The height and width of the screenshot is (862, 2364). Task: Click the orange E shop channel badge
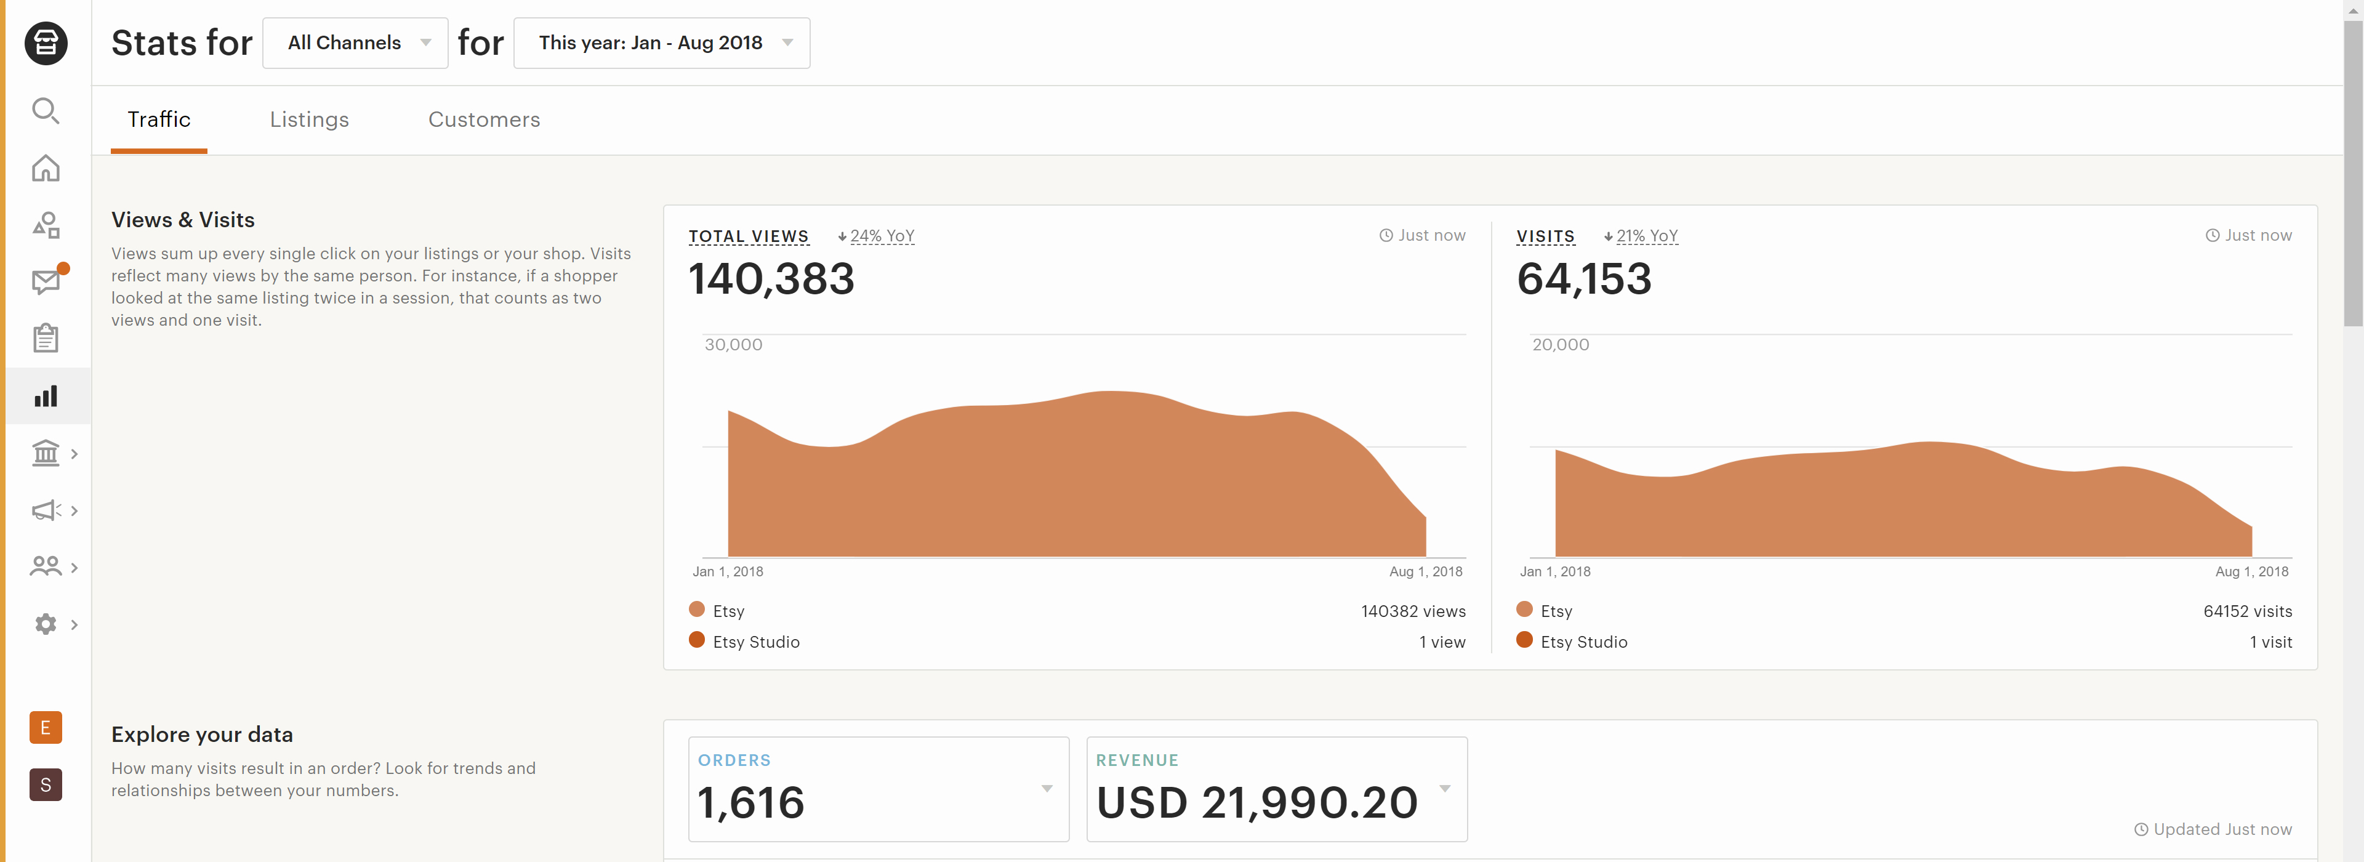tap(46, 728)
